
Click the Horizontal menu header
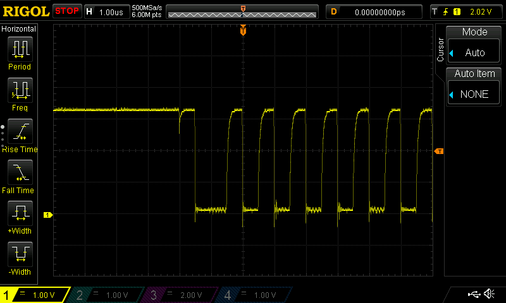[x=19, y=29]
